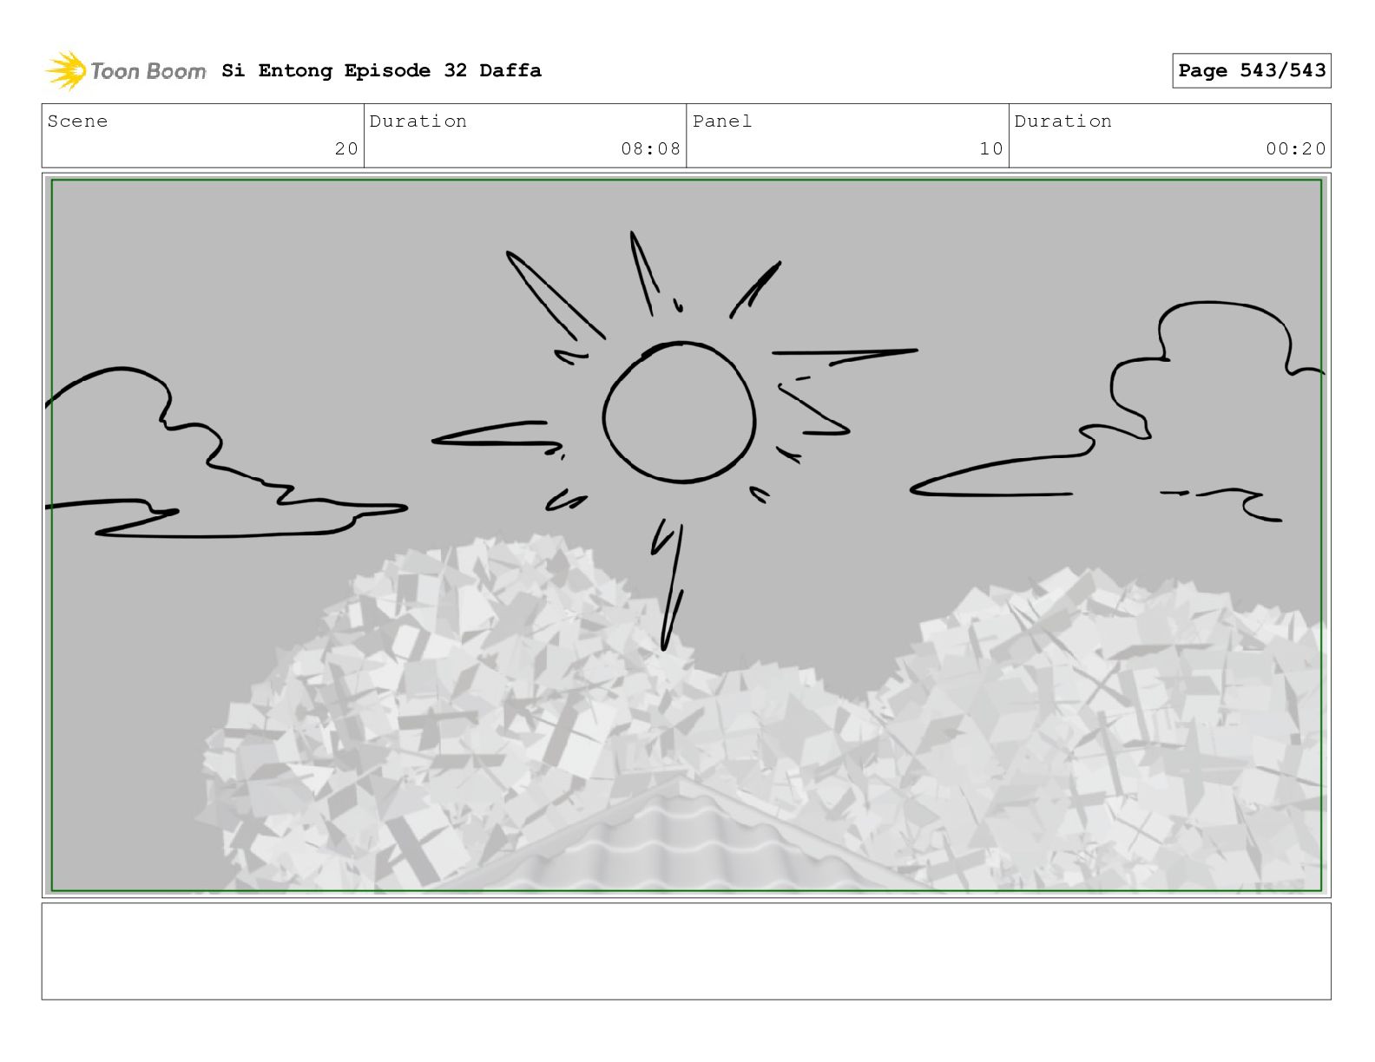Select the title 'Si Entong Episode 32 Daffa'
The height and width of the screenshot is (1062, 1375).
(381, 70)
